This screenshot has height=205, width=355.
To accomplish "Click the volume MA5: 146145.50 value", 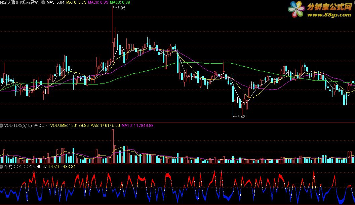I will point(105,126).
